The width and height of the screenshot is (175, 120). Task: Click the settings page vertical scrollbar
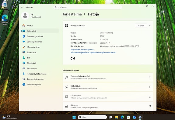coord(156,74)
